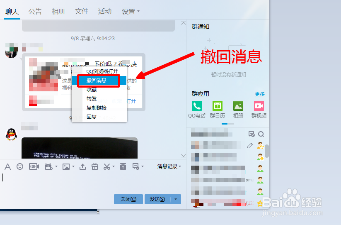
Task: Expand the picture icon dropdown arrow
Action: (73, 166)
